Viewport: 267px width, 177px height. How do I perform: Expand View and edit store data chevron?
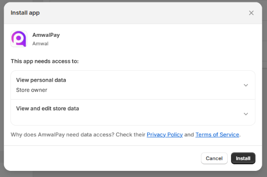246,114
